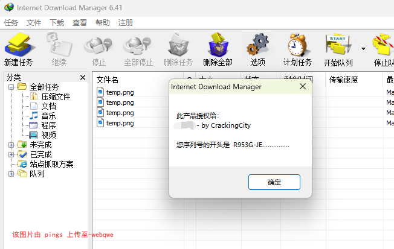394x249 pixels.
Task: Select the 全部任务 category folder
Action: [x=44, y=87]
